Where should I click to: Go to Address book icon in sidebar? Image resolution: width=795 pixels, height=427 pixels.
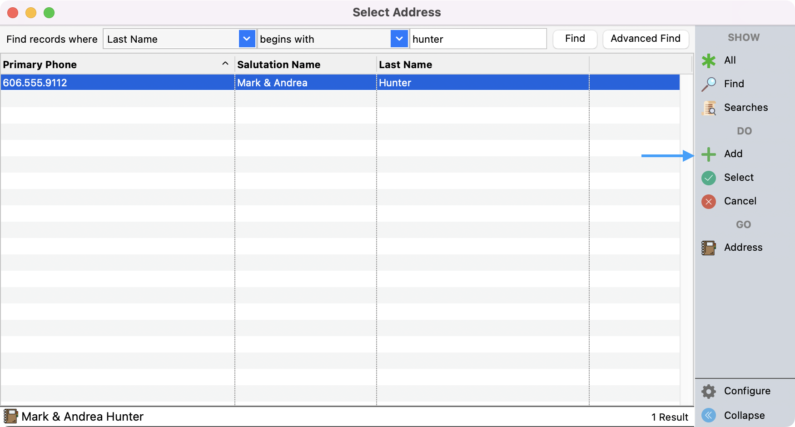tap(708, 248)
